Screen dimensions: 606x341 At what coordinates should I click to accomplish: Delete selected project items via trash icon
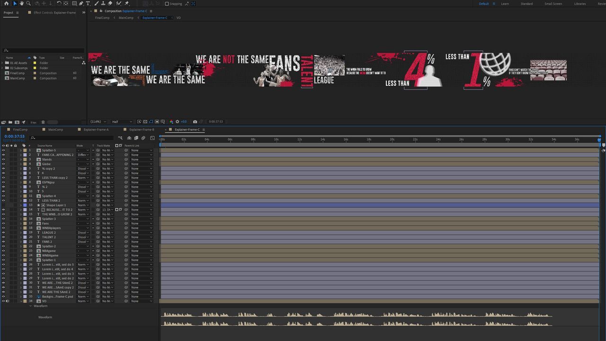tap(43, 122)
